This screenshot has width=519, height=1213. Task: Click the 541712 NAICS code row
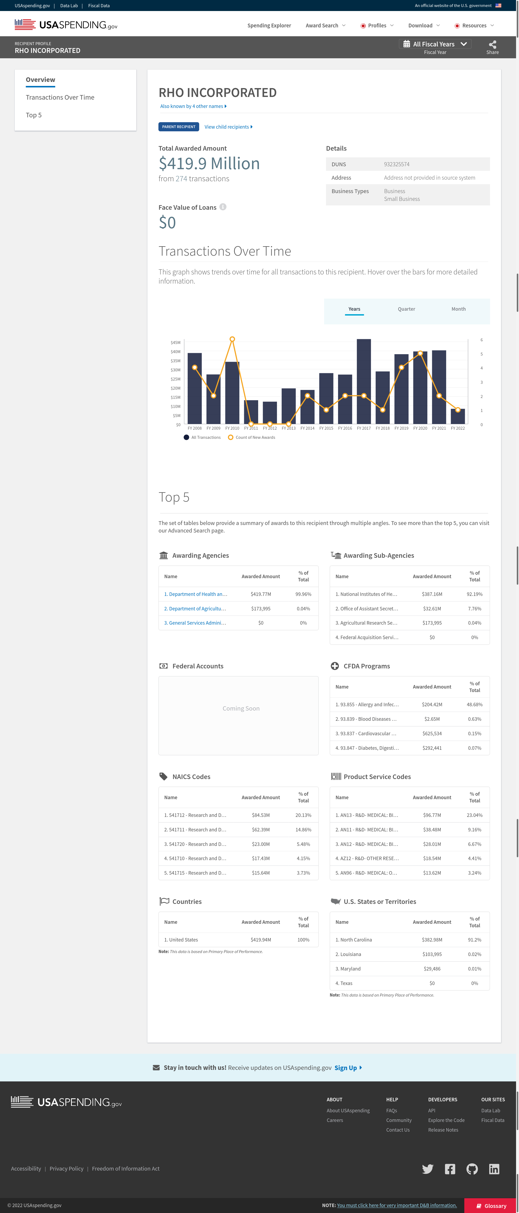click(x=238, y=815)
